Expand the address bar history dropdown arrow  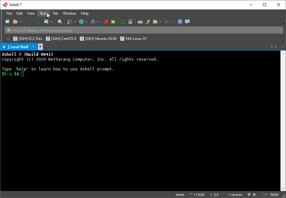tap(280, 30)
